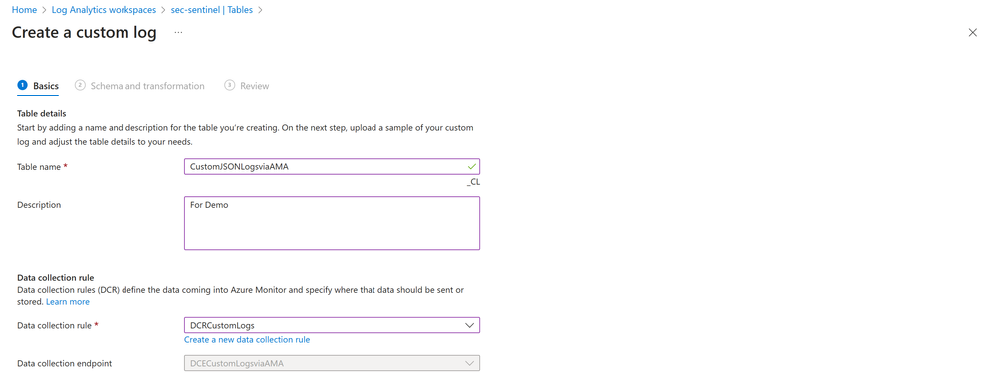Close the Create a custom log pane

coord(972,33)
